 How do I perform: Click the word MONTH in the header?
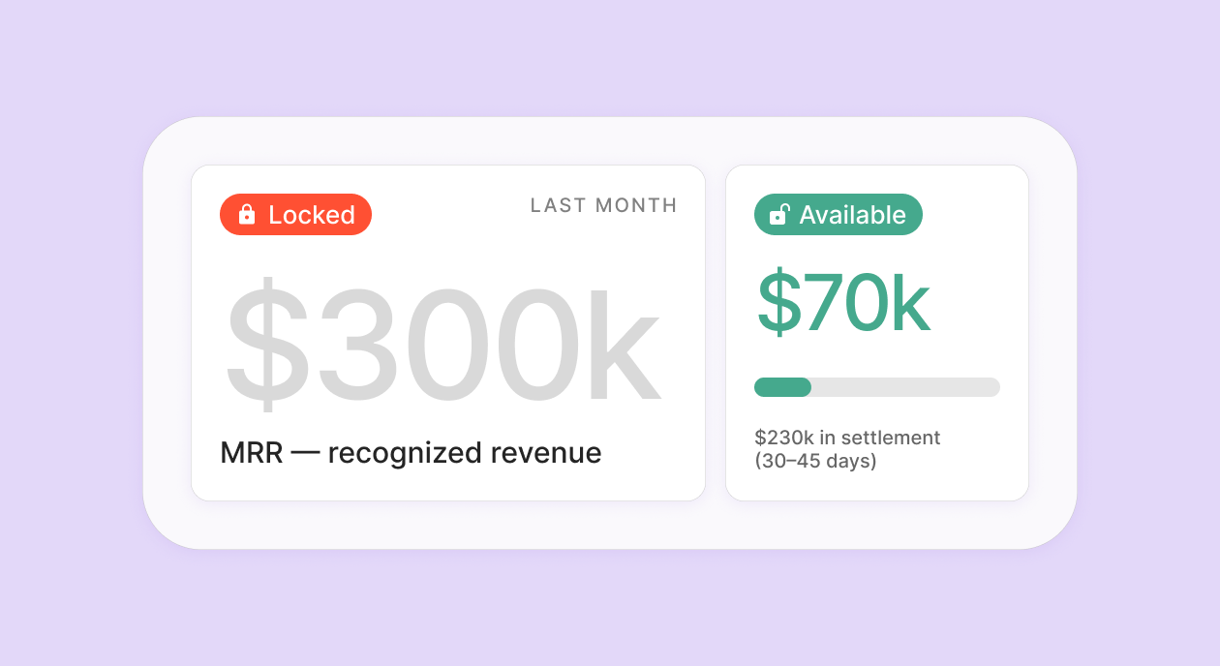[636, 205]
